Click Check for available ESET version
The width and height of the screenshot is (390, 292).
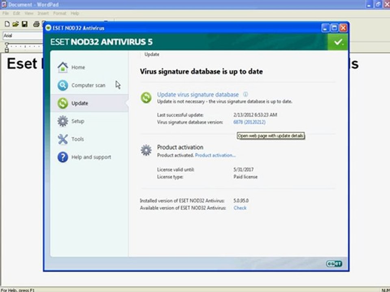[x=240, y=208]
